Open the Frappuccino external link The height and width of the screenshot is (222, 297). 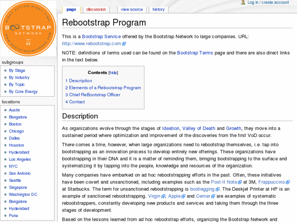274,182
